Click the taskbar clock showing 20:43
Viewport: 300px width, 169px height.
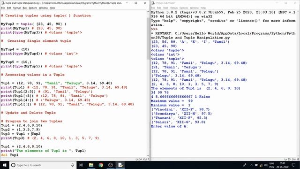click(282, 165)
